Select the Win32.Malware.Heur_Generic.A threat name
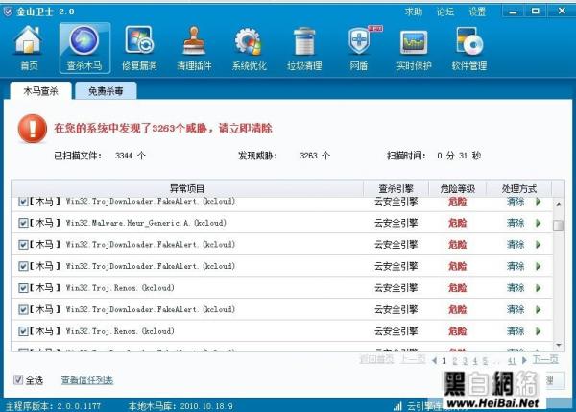Viewport: 576px width, 412px height. coord(146,223)
